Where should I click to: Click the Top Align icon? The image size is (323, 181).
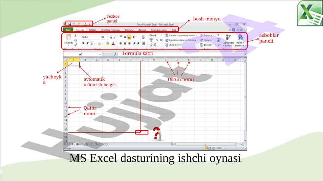click(121, 37)
